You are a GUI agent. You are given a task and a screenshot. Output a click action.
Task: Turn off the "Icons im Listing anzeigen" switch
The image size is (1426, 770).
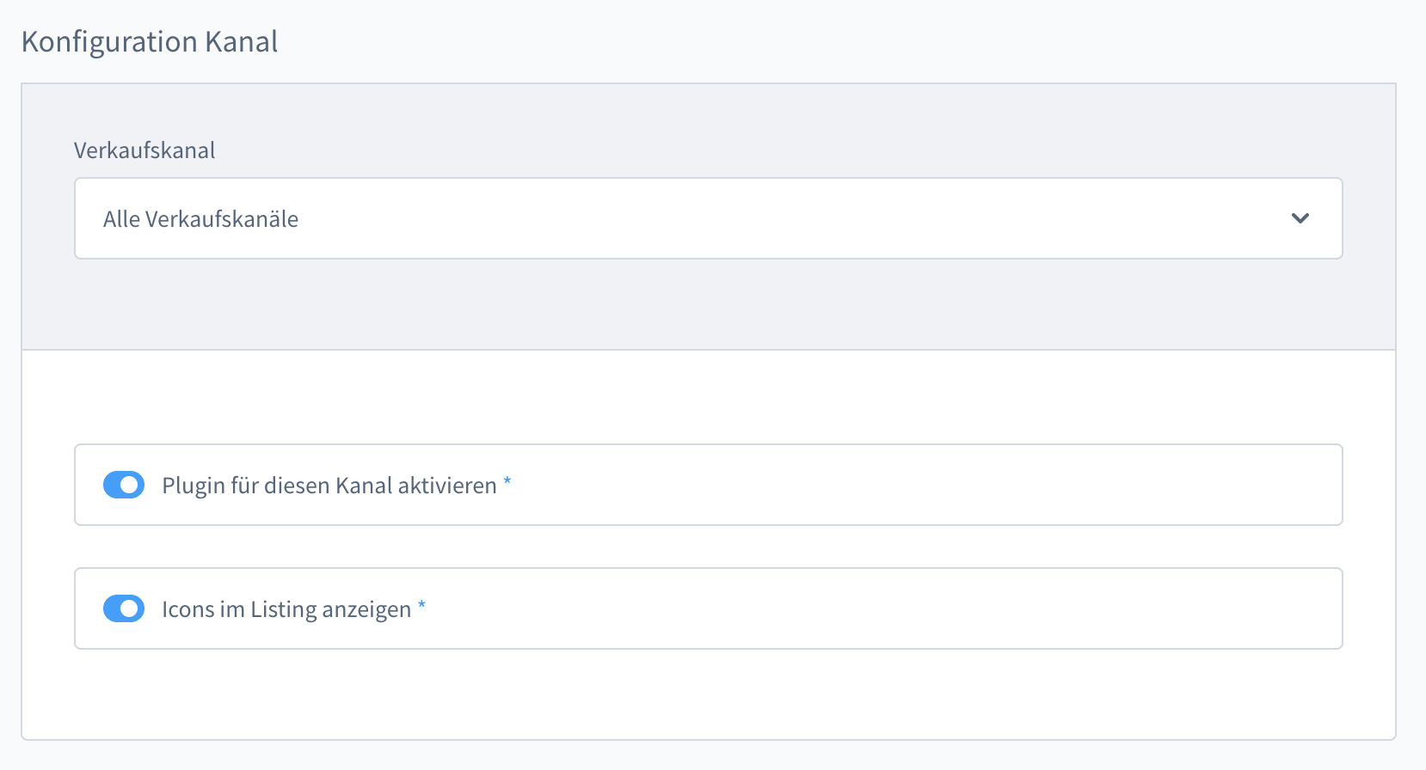click(x=124, y=608)
